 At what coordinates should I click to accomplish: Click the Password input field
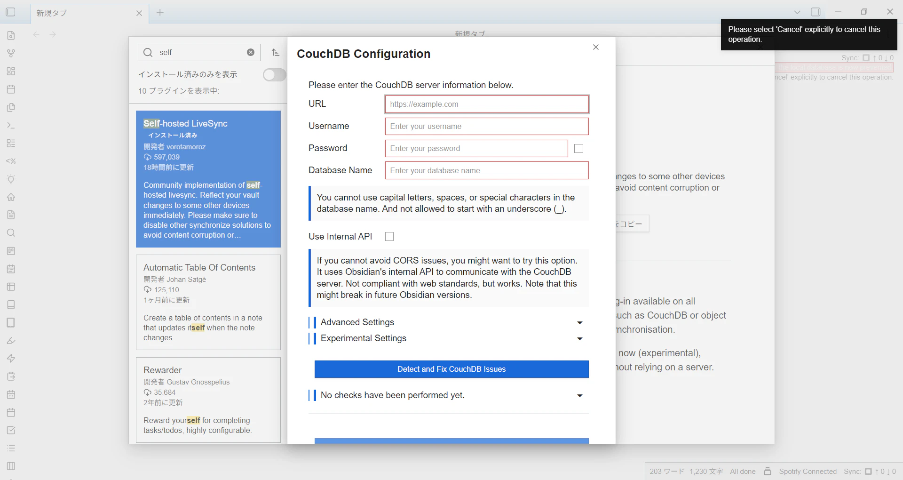(476, 148)
